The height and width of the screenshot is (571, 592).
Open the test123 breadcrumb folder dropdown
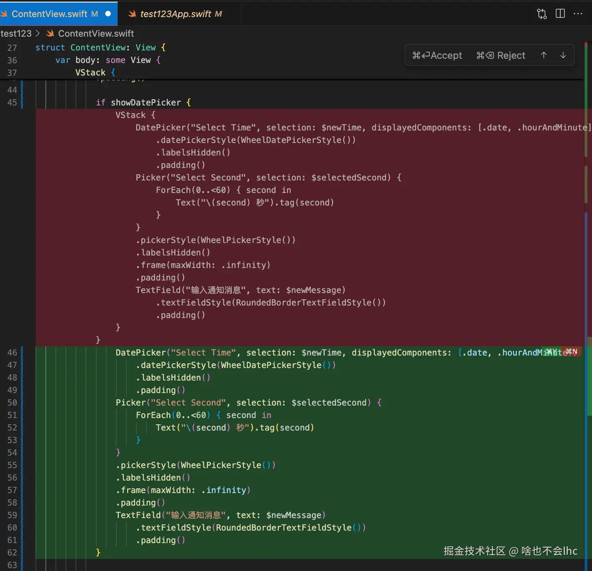(x=16, y=33)
